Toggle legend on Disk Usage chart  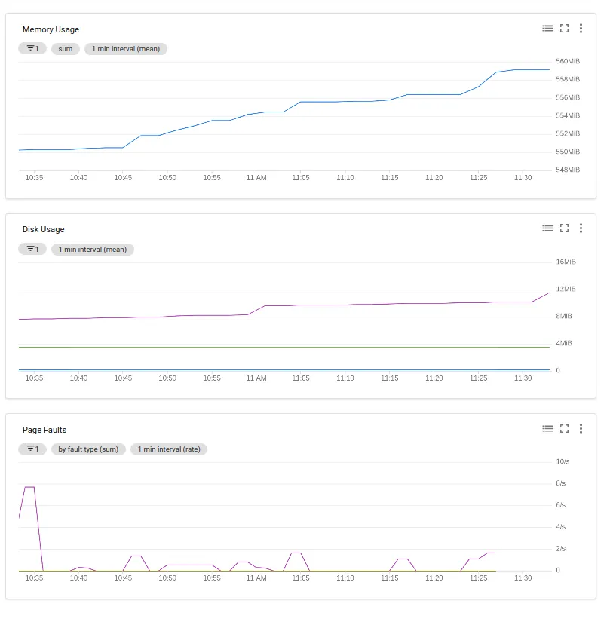pos(547,228)
